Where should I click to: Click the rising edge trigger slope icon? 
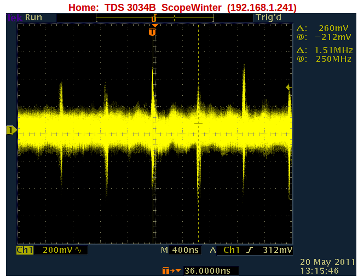pyautogui.click(x=250, y=250)
